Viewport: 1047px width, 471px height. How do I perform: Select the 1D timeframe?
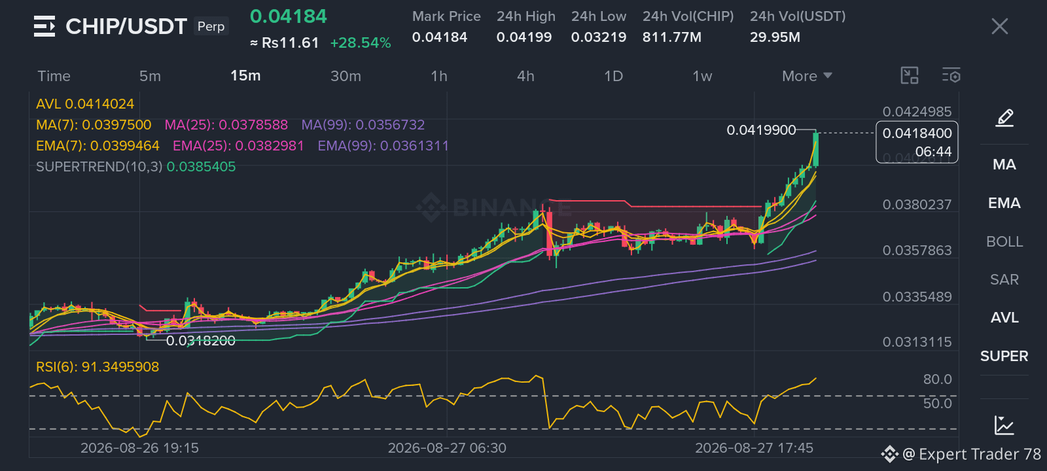[x=613, y=76]
